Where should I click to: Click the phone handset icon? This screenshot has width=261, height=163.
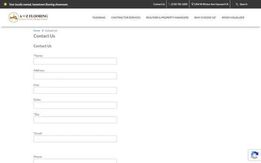[x=170, y=4]
